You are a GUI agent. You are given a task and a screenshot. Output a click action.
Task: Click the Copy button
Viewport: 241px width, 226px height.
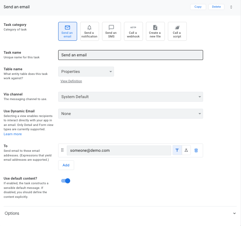pyautogui.click(x=198, y=7)
